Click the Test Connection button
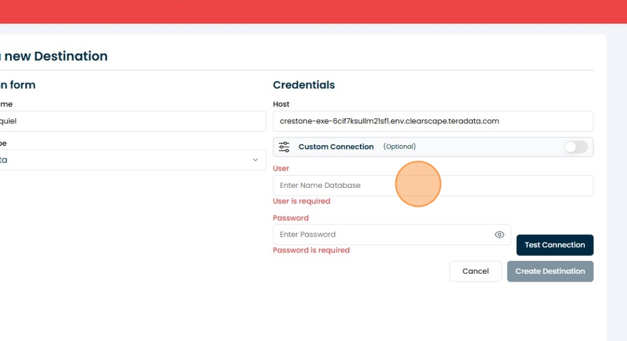Viewport: 627px width, 341px height. coord(554,245)
